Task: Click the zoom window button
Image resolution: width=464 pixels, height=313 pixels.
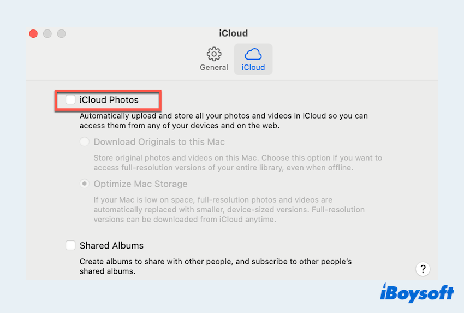Action: point(61,33)
